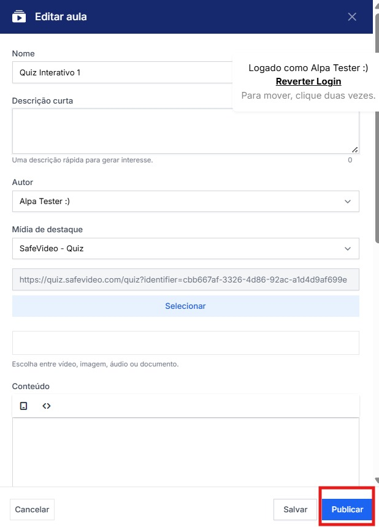The width and height of the screenshot is (379, 527).
Task: Open the source code view icon
Action: pos(46,406)
